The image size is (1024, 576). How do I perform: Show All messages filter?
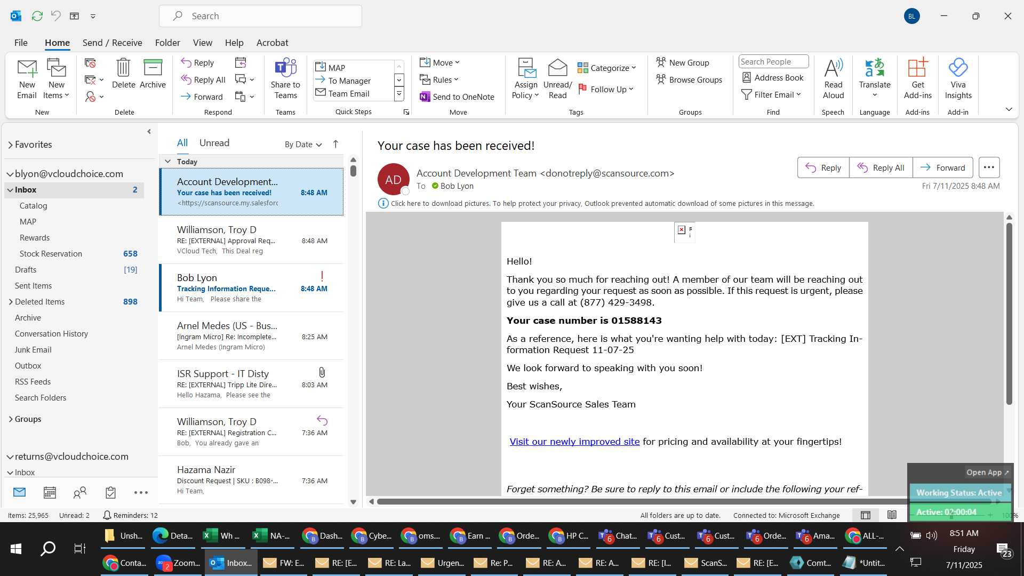182,143
